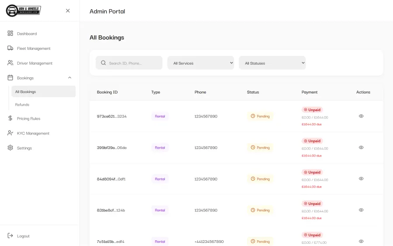View booking 831be8cf...124b with eye icon
393x246 pixels.
[361, 210]
